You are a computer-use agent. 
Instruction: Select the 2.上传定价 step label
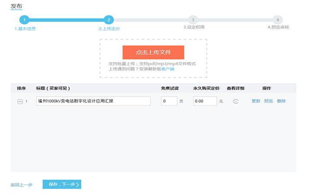[109, 28]
